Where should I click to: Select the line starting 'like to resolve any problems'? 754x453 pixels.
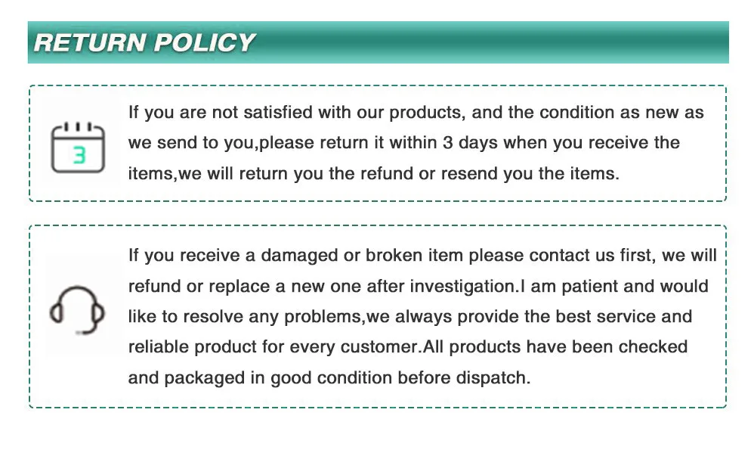tap(409, 317)
